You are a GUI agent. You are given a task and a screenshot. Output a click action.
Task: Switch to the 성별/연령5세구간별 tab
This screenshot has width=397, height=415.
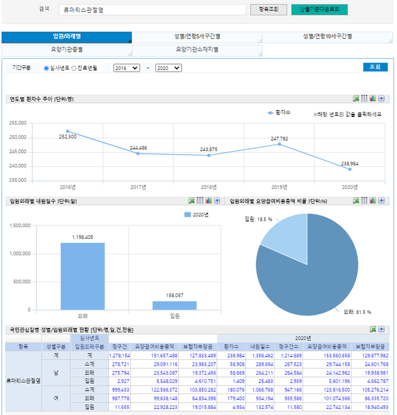(197, 37)
